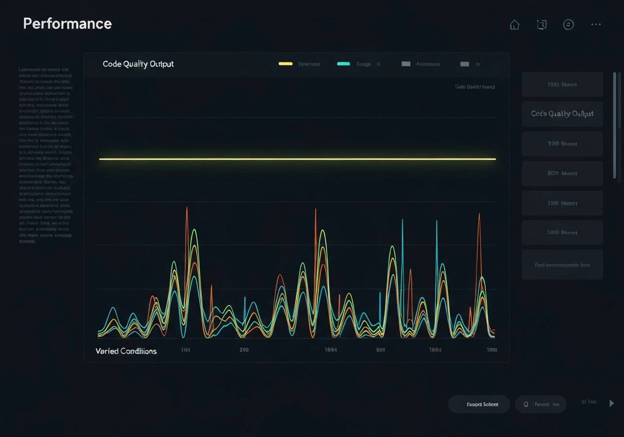624x437 pixels.
Task: Open the three-dot overflow menu
Action: click(596, 24)
